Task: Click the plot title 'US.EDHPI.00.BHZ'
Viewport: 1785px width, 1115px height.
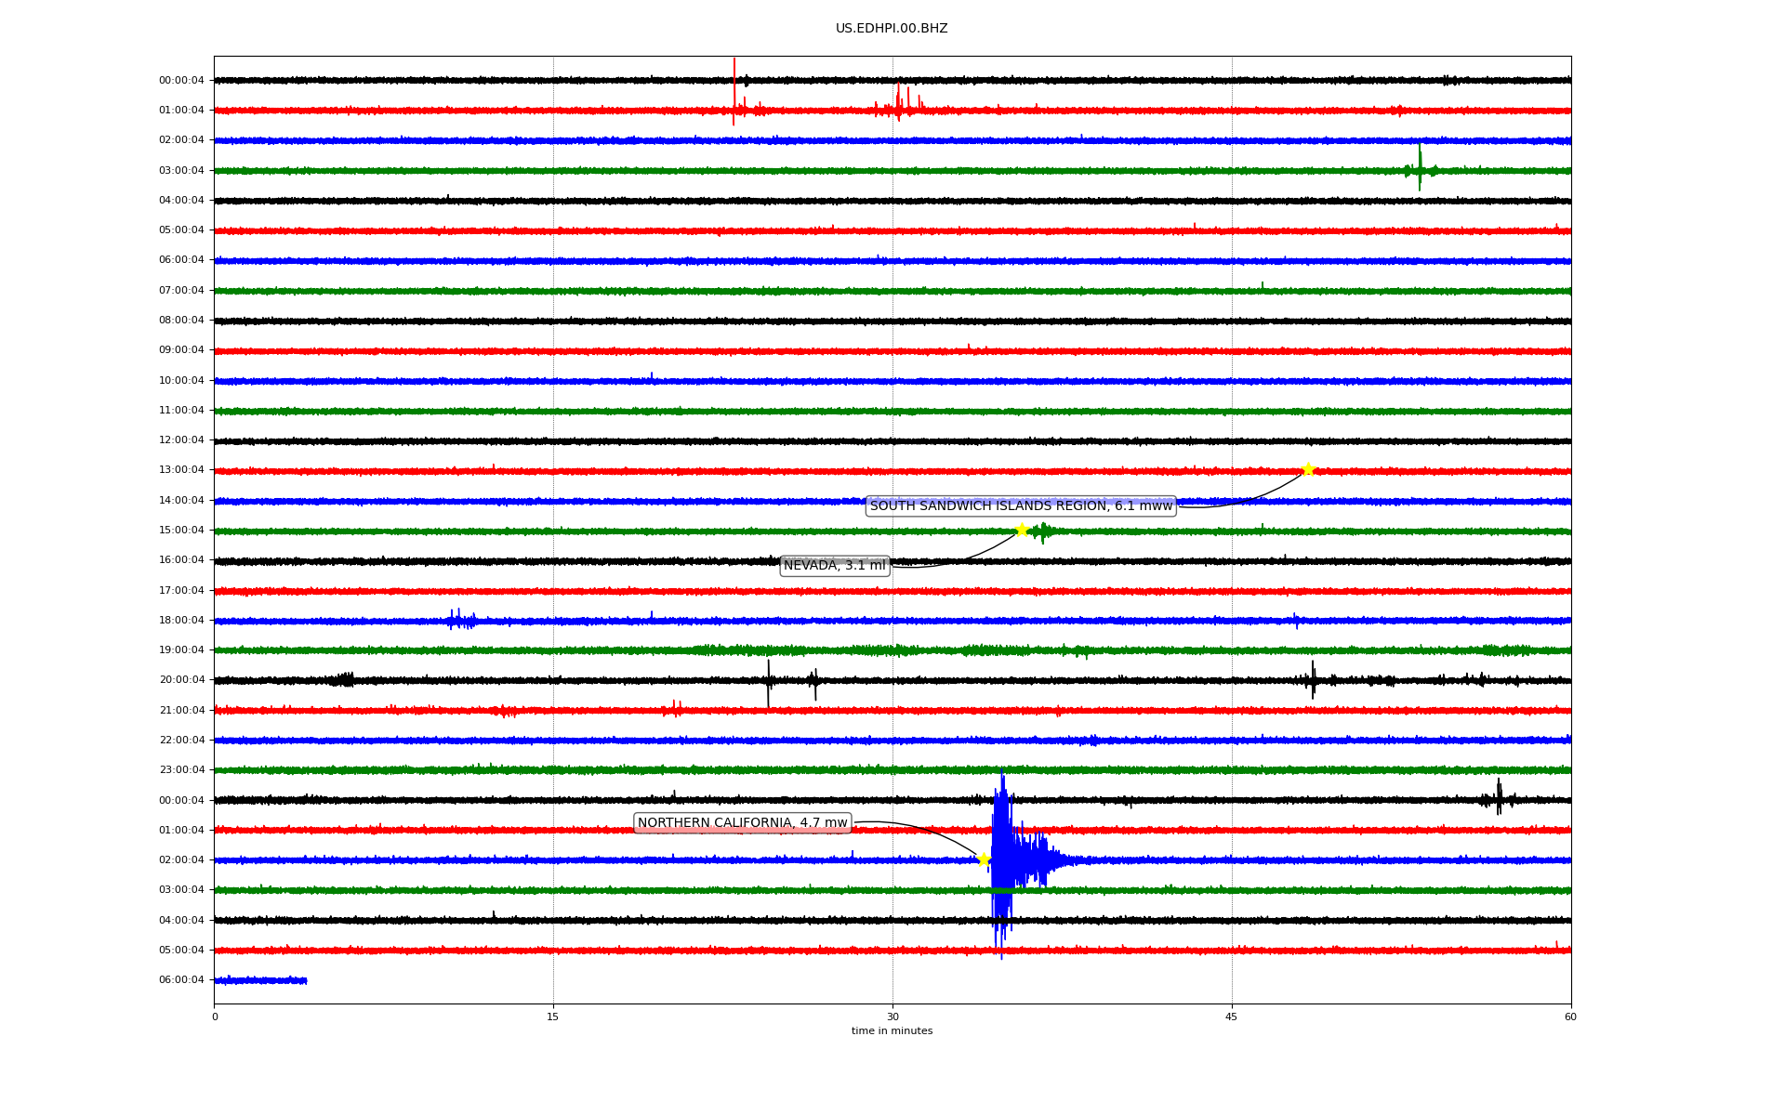Action: [892, 29]
